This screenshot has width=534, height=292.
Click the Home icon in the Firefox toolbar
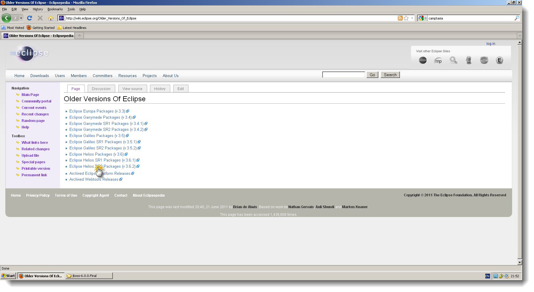click(x=51, y=18)
